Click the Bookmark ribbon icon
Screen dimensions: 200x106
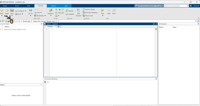pos(35,16)
